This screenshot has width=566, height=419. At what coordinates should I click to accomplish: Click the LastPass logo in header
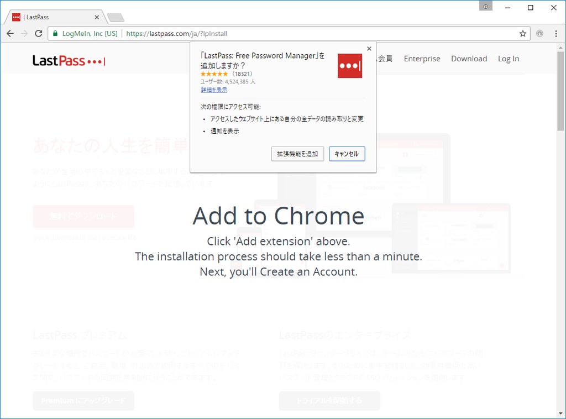pos(69,61)
